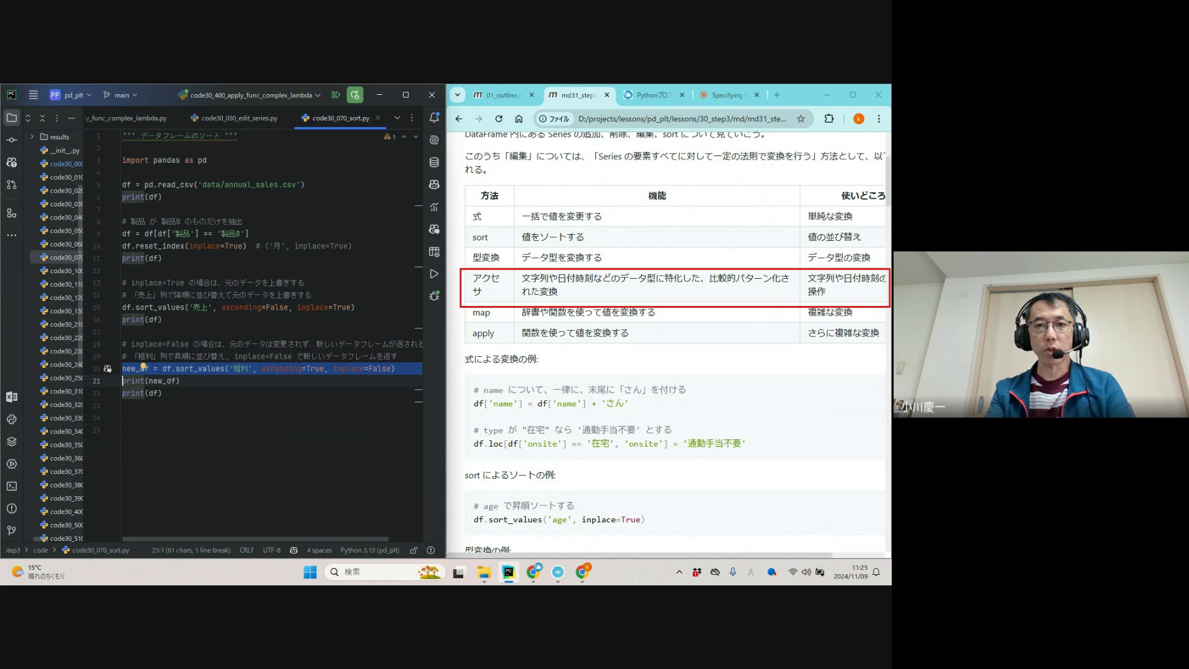The width and height of the screenshot is (1189, 669).
Task: Open PyCharm main menu hamburger
Action: coord(33,95)
